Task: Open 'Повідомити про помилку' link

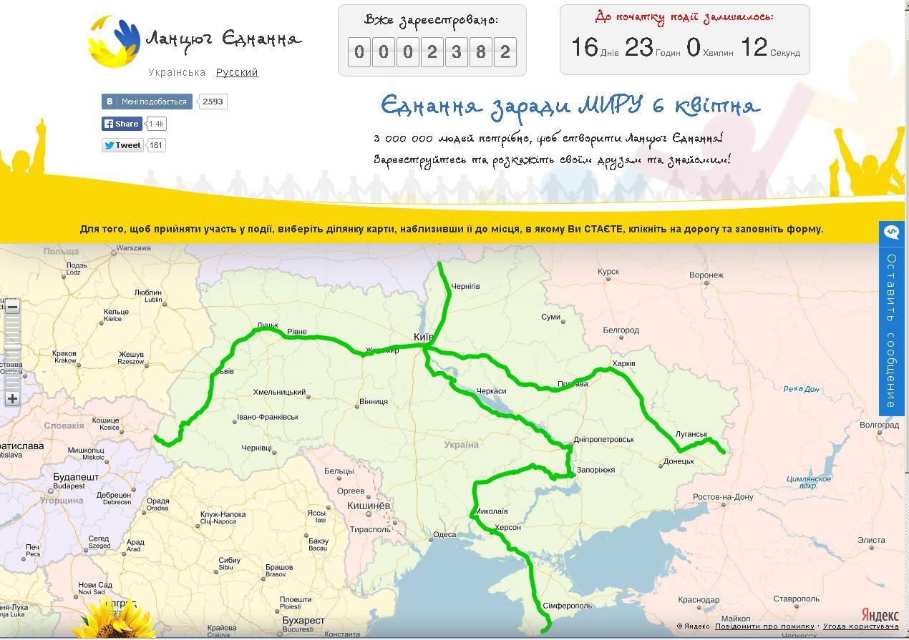Action: (x=764, y=626)
